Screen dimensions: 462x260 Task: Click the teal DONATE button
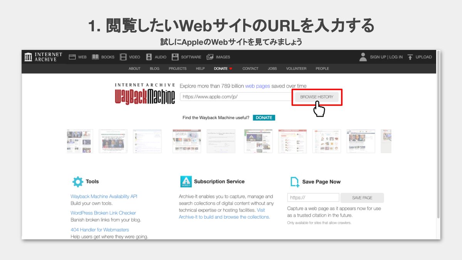coord(264,117)
